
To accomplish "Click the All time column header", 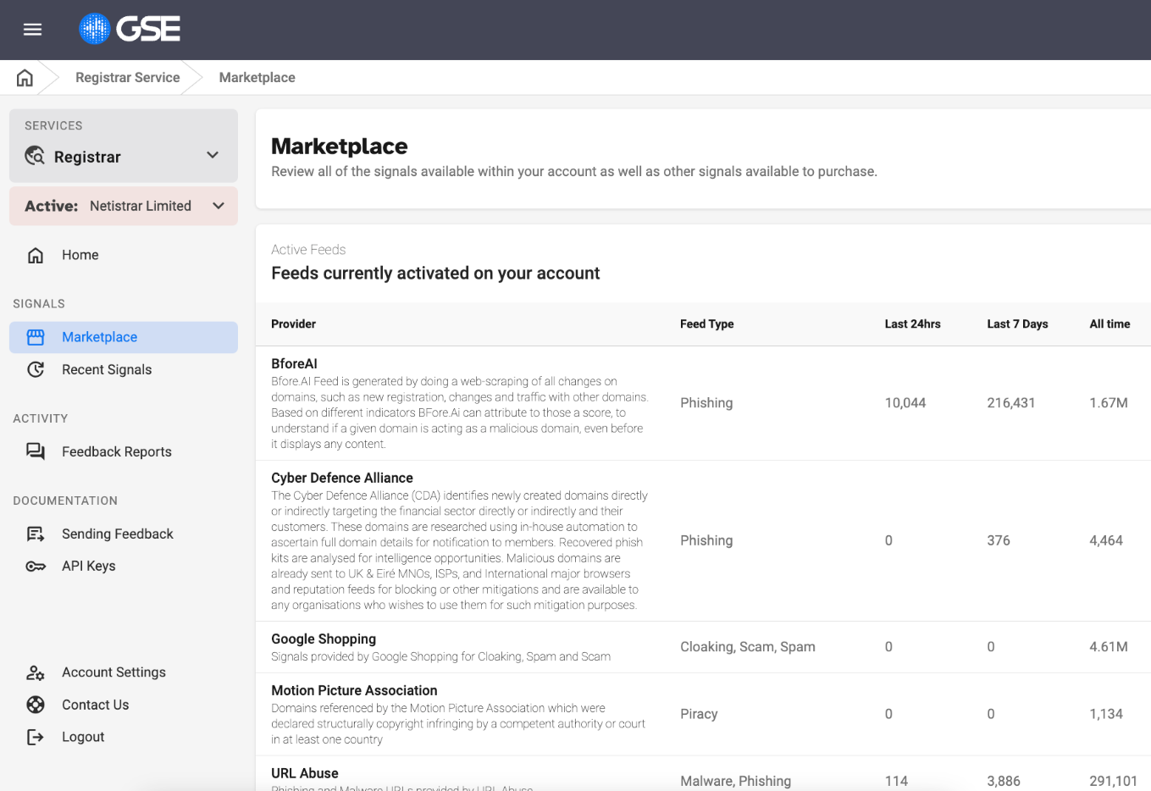I will [1109, 324].
